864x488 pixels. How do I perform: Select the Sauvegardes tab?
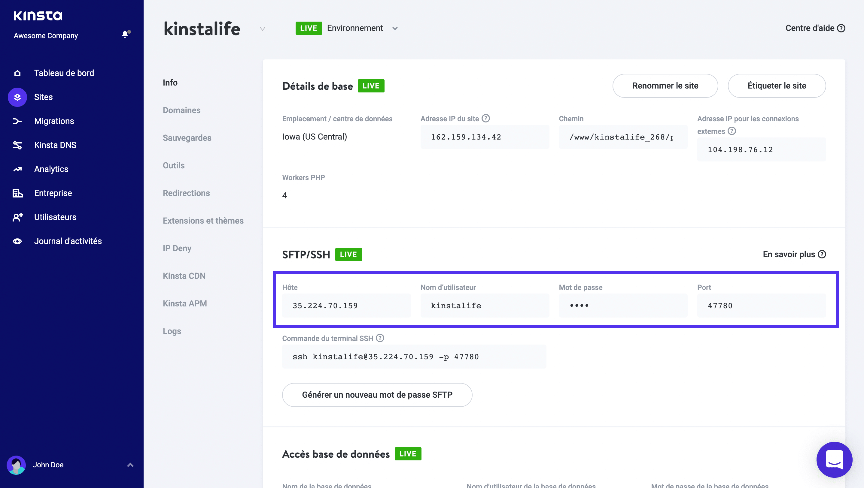pyautogui.click(x=187, y=138)
